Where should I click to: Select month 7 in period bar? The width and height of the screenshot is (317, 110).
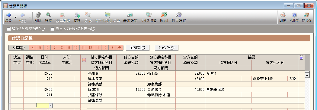coord(54,48)
